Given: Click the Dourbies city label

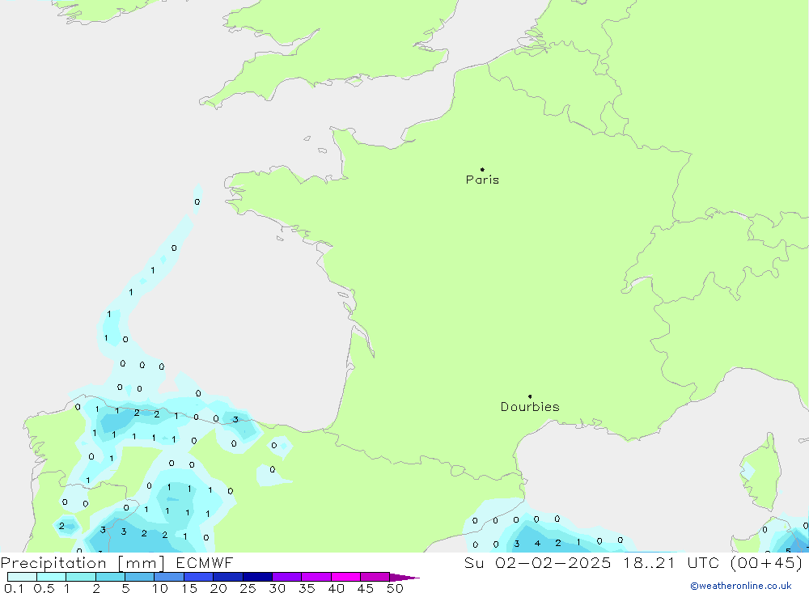Looking at the screenshot, I should tap(530, 407).
